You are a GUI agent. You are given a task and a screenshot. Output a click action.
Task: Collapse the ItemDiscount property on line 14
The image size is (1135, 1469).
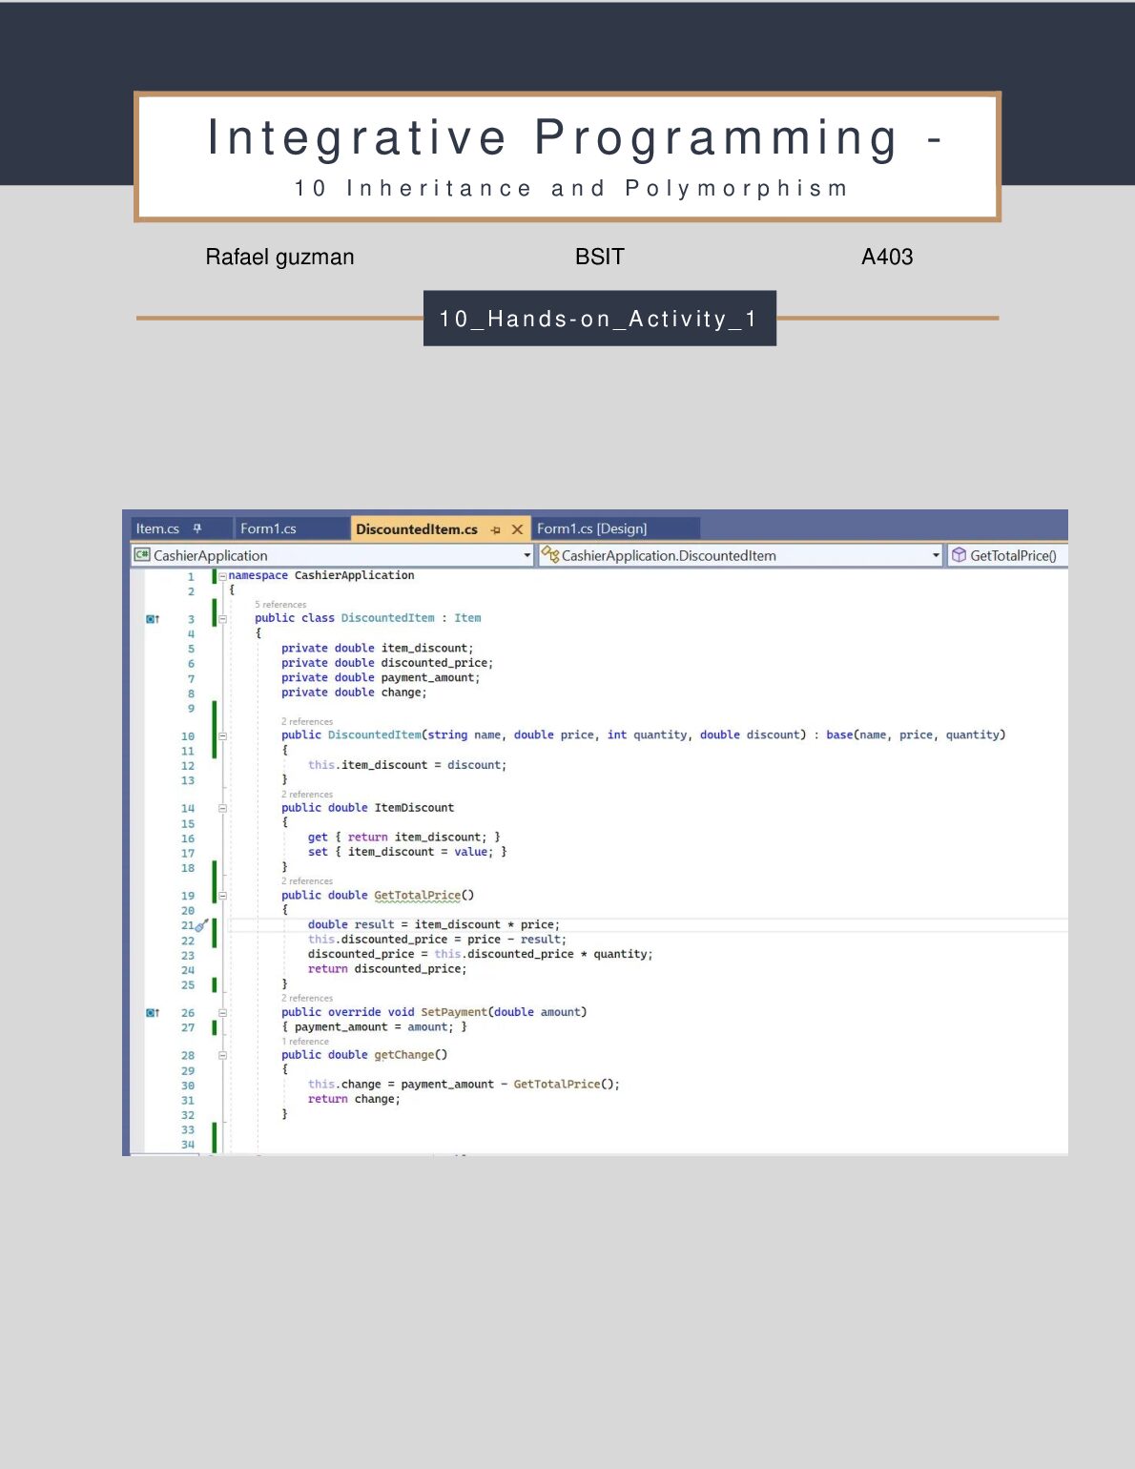(x=222, y=808)
